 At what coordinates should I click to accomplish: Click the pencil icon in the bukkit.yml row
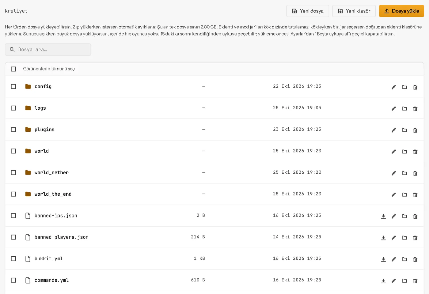click(x=394, y=259)
